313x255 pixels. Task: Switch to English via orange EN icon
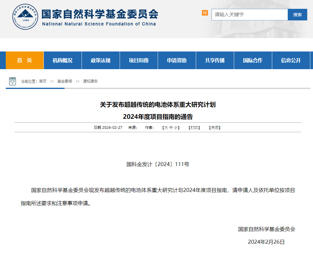(205, 13)
